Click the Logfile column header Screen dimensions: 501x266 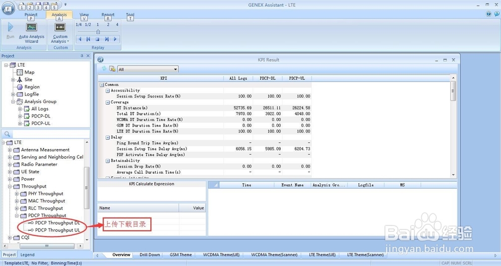(366, 185)
